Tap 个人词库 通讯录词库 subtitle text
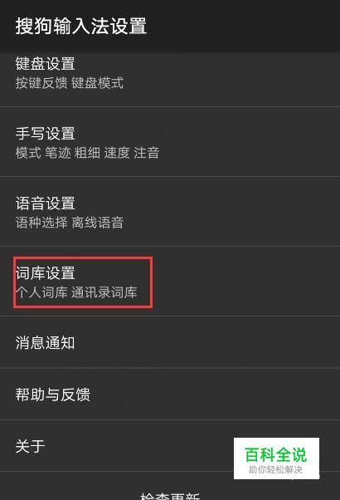340x500 pixels. 76,292
